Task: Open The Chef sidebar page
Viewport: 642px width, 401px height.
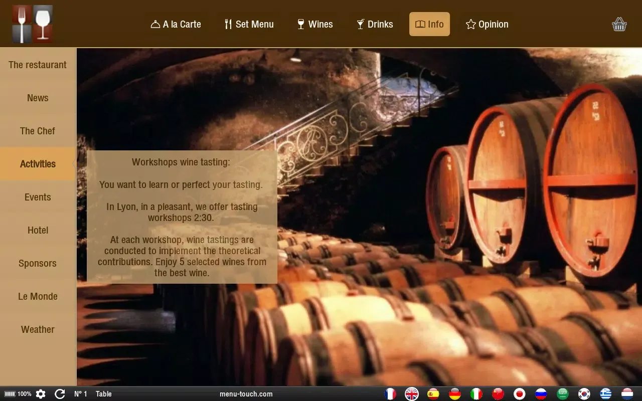Action: click(38, 131)
